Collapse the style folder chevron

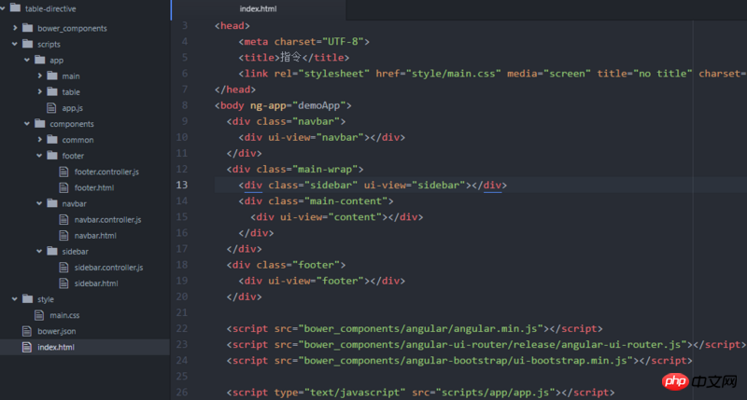(x=15, y=299)
